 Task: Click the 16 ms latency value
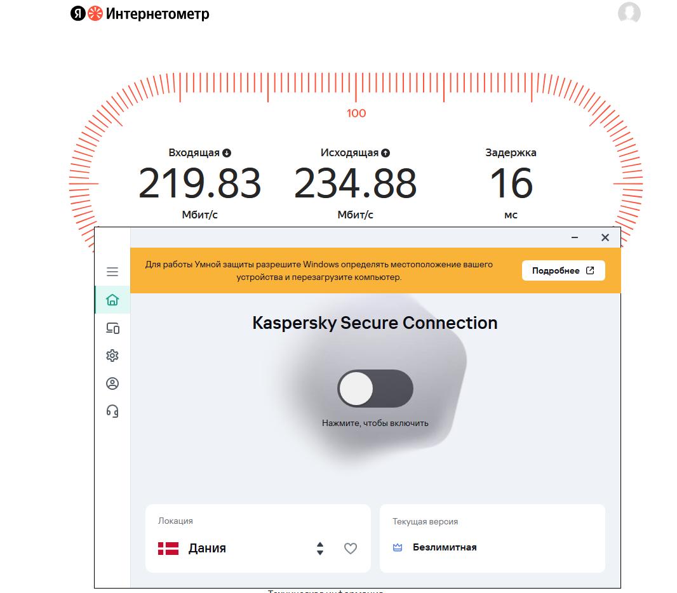pyautogui.click(x=511, y=183)
